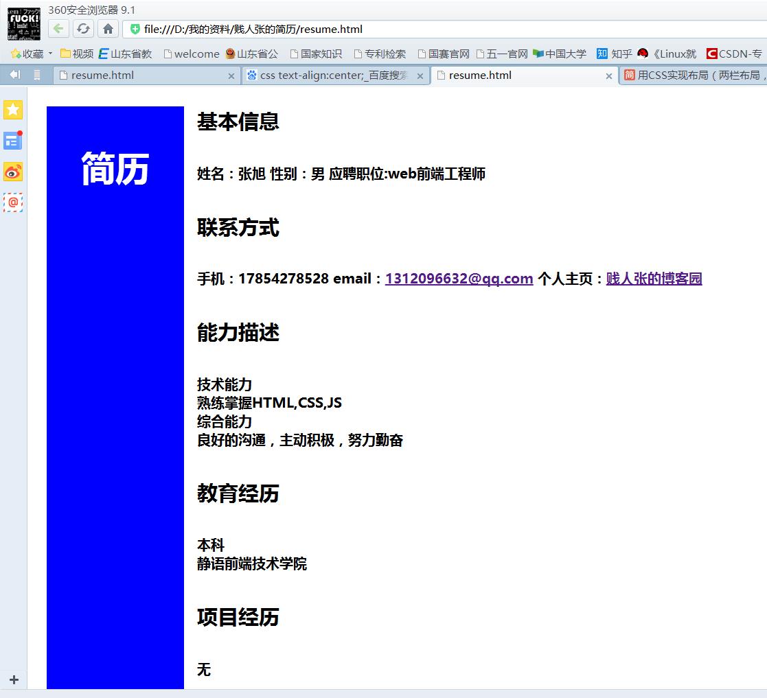This screenshot has width=767, height=698.
Task: Click the sidebar plus add icon
Action: (x=14, y=679)
